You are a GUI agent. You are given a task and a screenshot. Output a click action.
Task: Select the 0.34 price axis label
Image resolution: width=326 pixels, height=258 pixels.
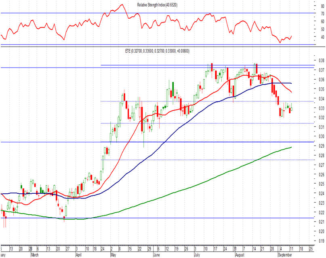[x=322, y=98]
